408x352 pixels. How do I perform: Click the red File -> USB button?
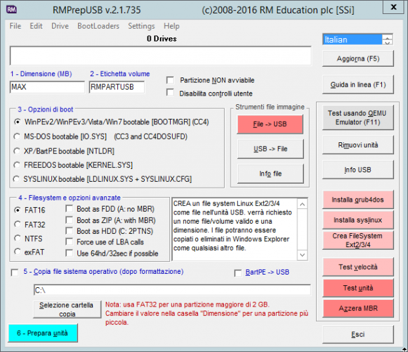270,124
